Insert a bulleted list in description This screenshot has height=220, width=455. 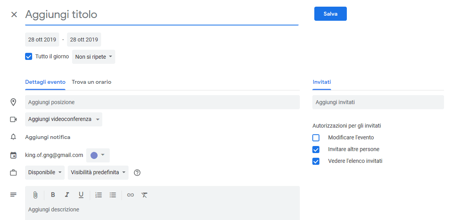113,195
